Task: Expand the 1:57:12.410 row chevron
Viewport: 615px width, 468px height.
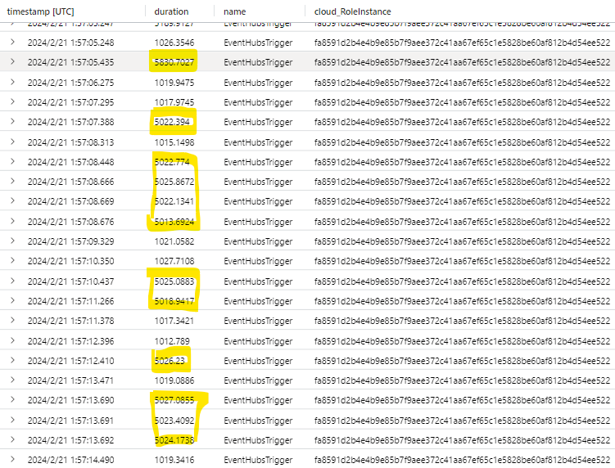Action: (12, 361)
